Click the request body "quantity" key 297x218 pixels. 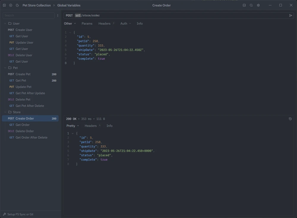tap(86, 46)
